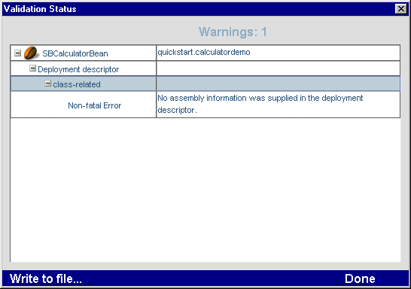
Task: Select the Deployment descriptor row label
Action: [x=78, y=69]
